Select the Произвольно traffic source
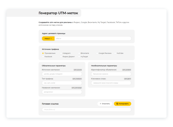173x127 pixels. (x=43, y=53)
